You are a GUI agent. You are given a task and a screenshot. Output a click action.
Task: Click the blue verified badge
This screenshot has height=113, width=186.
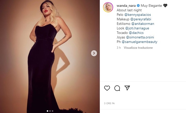point(138,6)
